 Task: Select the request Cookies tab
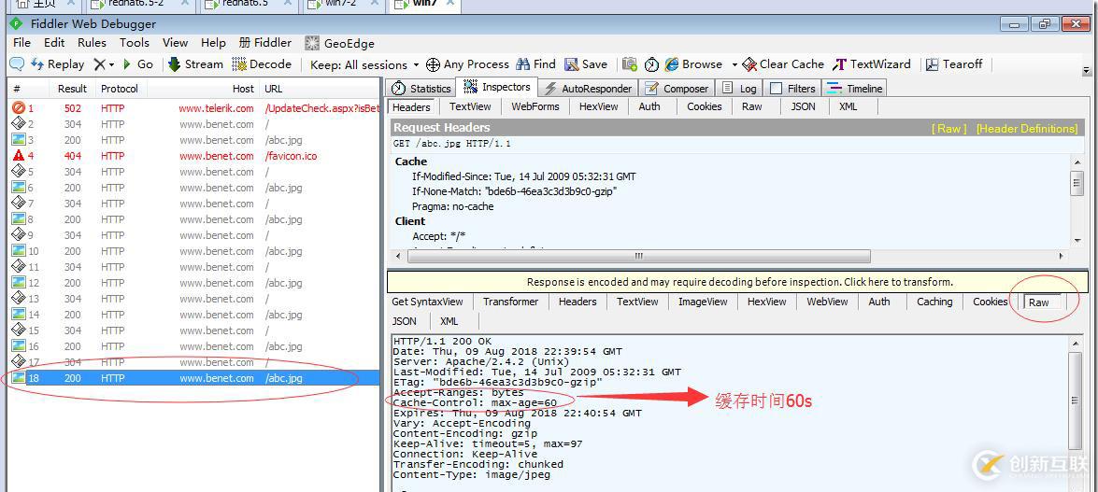704,106
